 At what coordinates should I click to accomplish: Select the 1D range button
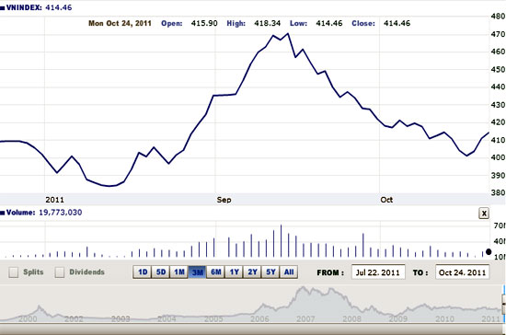(143, 272)
